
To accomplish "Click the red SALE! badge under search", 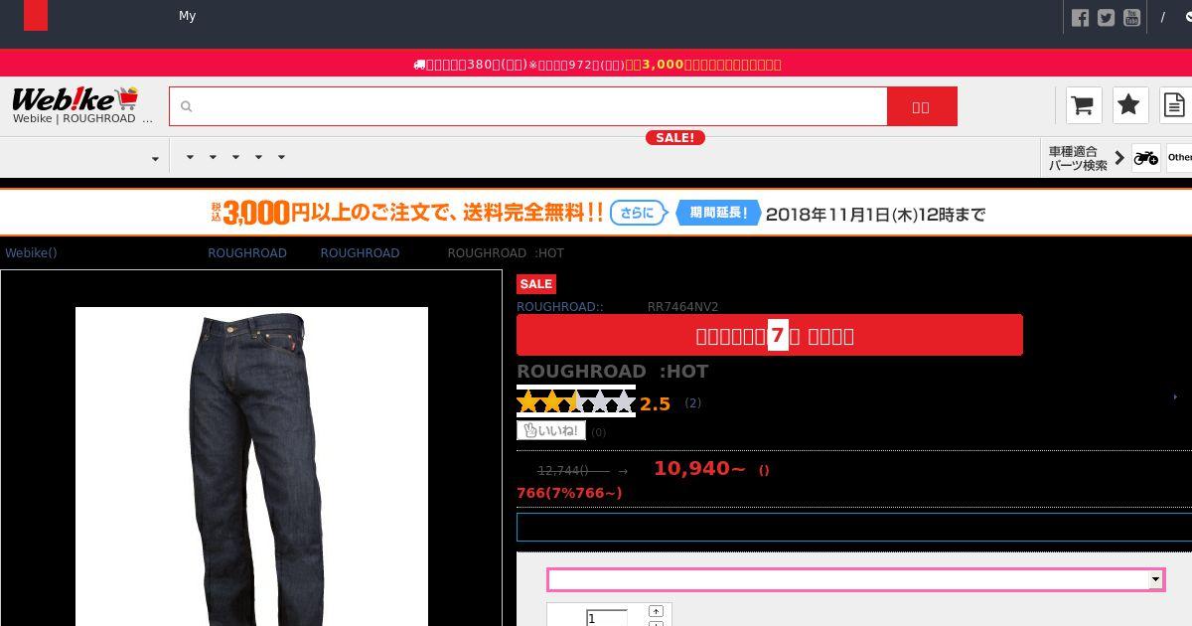I will tap(675, 137).
